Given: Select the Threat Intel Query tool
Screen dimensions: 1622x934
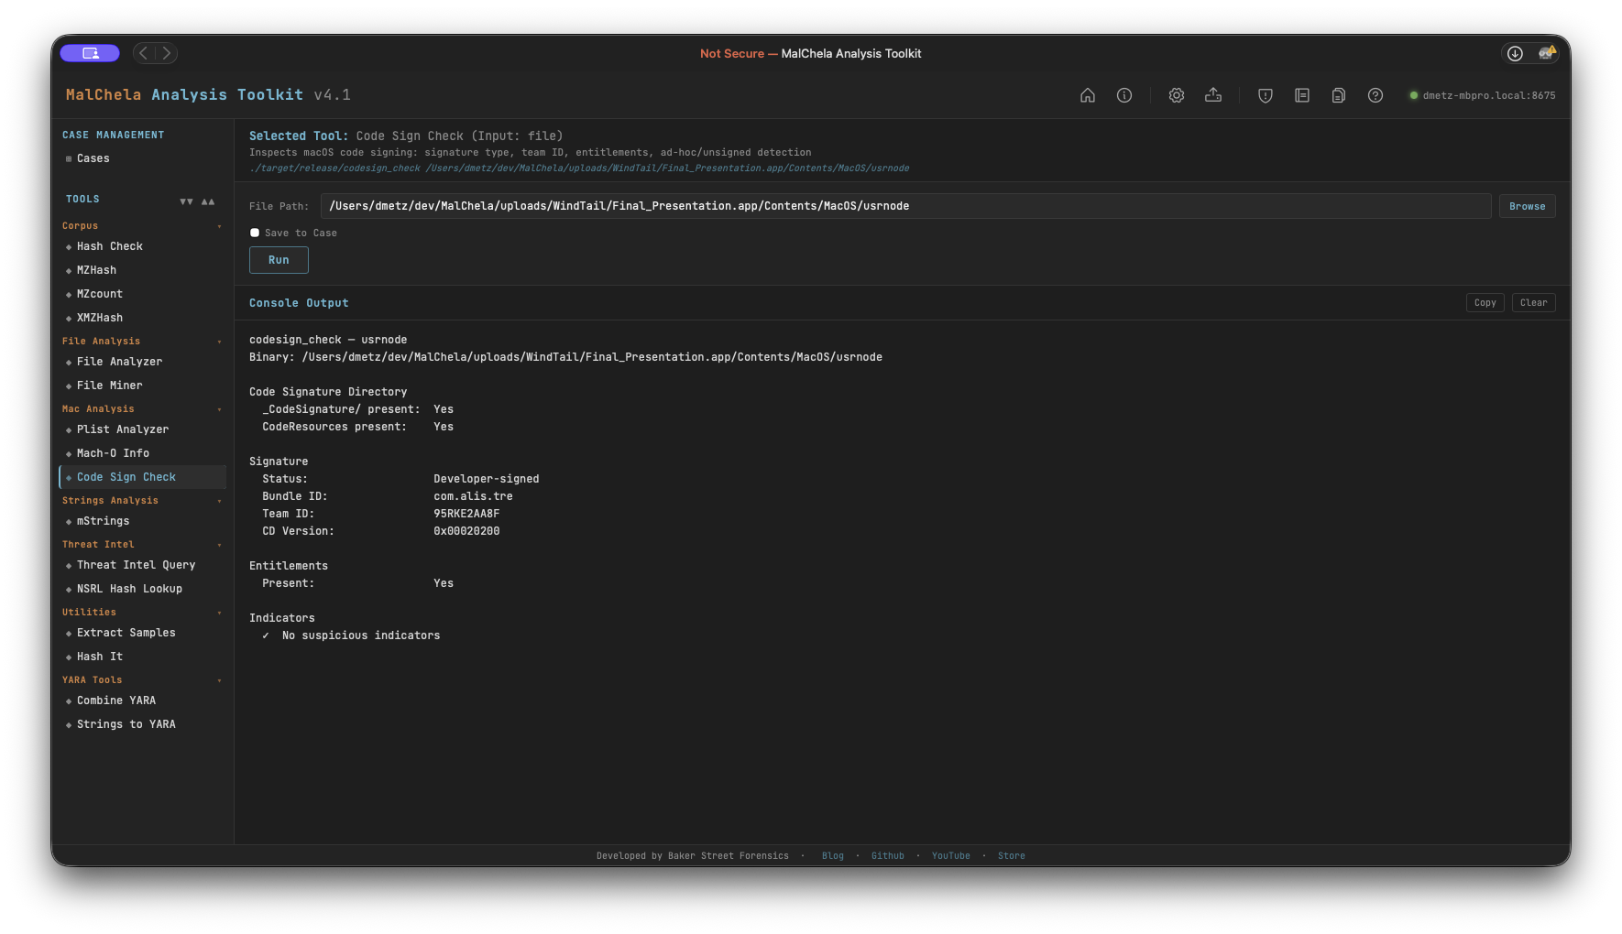Looking at the screenshot, I should click(142, 565).
